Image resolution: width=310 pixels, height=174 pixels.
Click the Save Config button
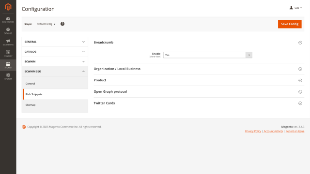click(x=290, y=24)
